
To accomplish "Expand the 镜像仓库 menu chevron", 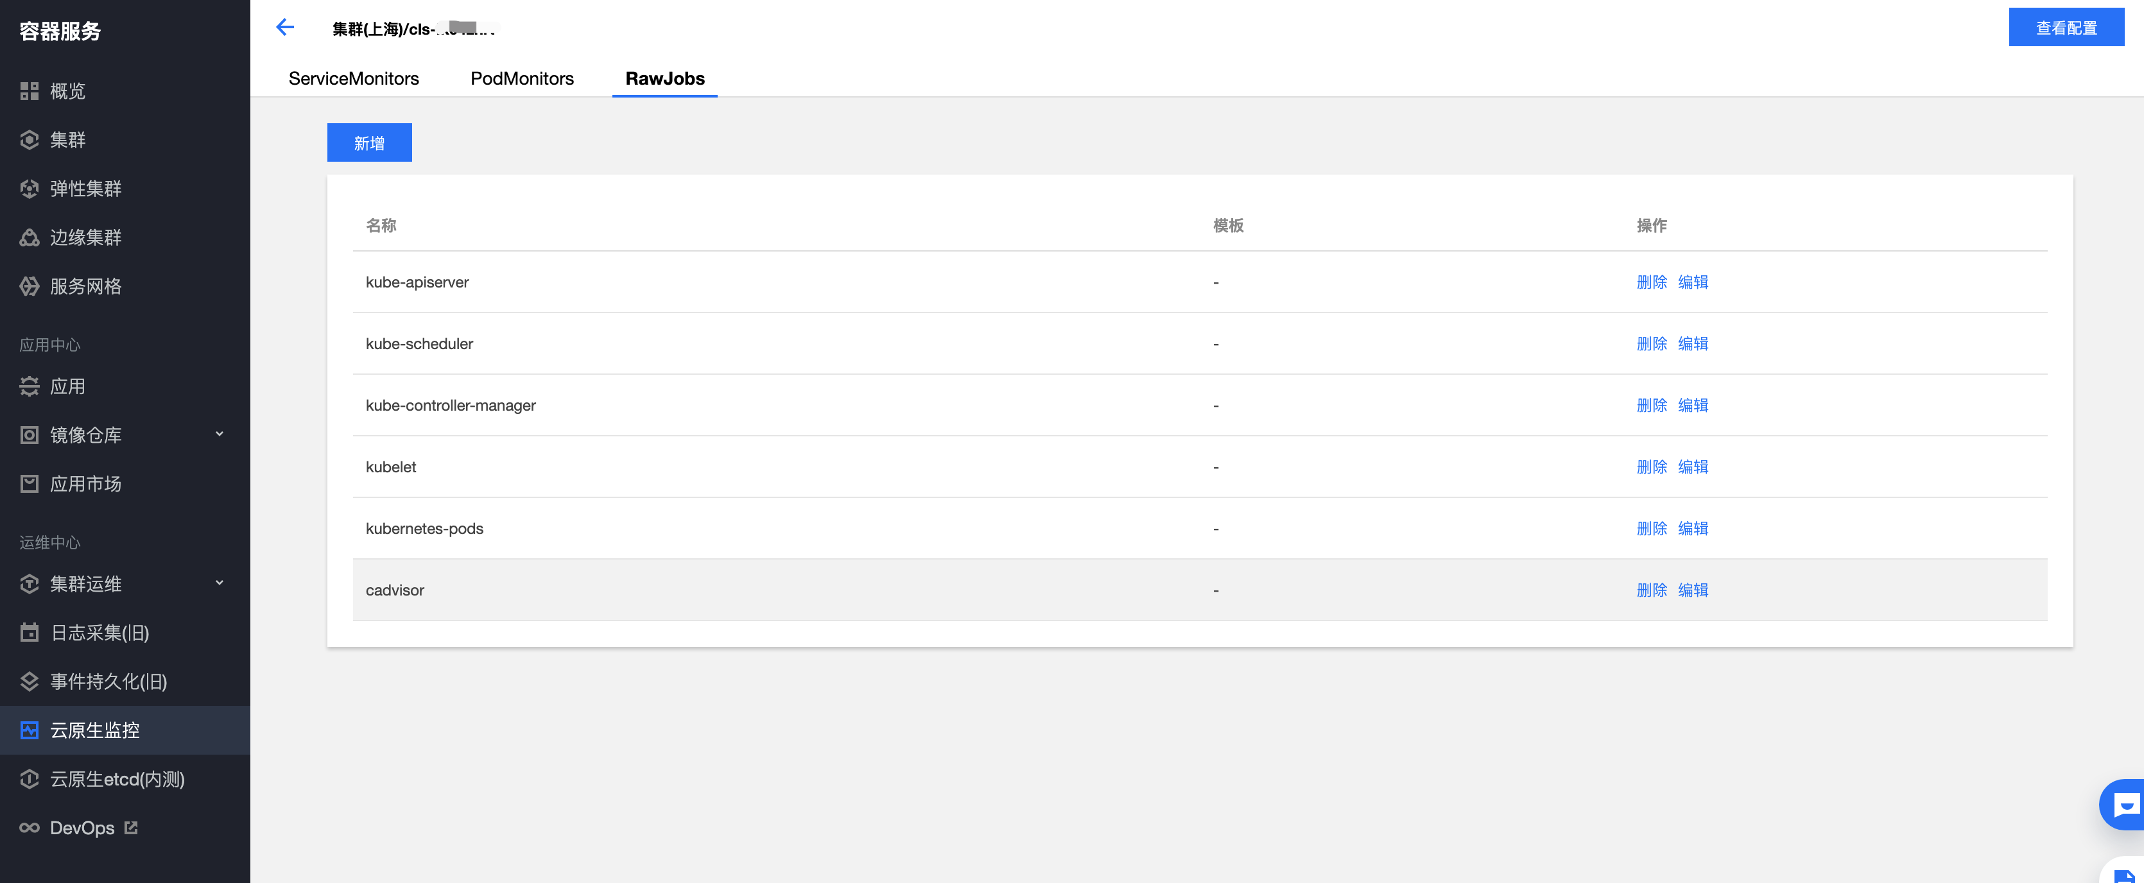I will pyautogui.click(x=220, y=434).
